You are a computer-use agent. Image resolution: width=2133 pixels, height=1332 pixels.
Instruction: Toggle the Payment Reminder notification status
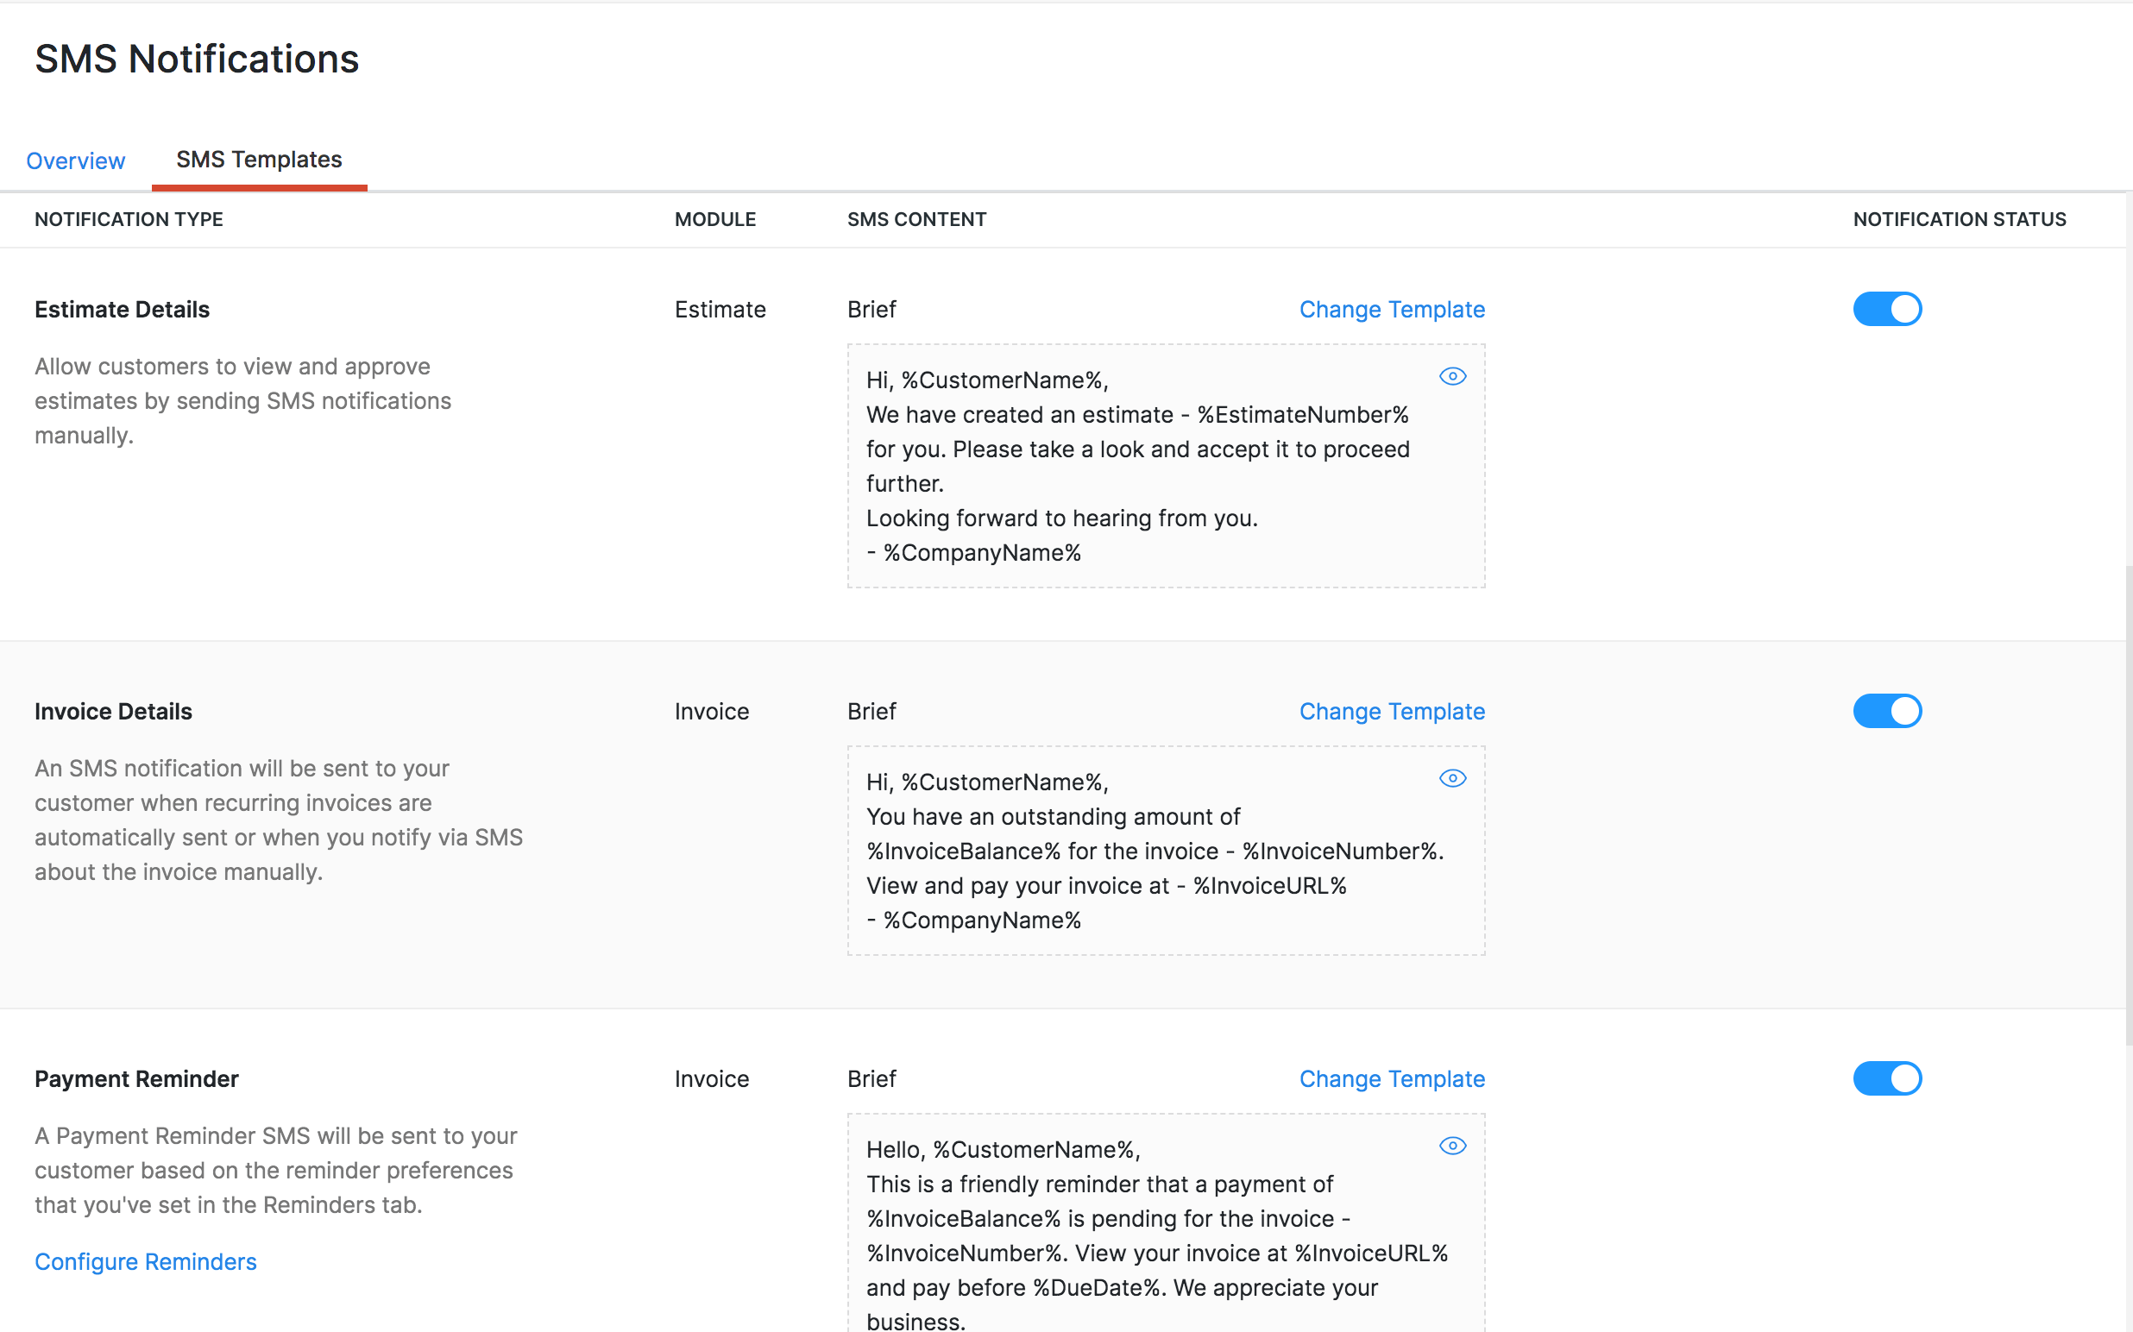(x=1886, y=1078)
